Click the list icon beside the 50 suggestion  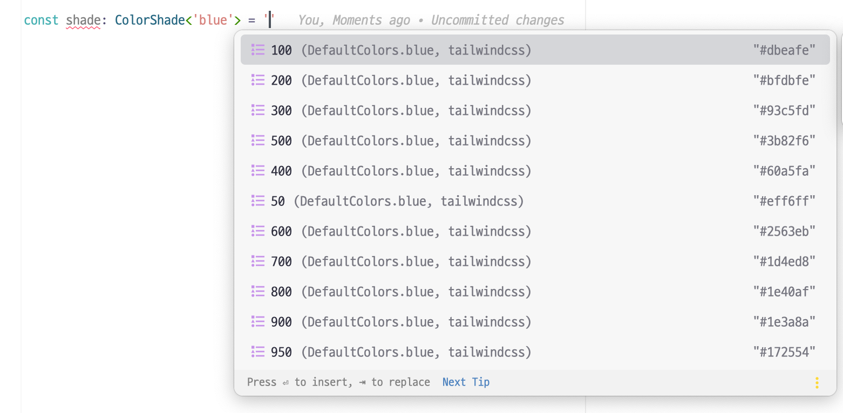click(257, 201)
